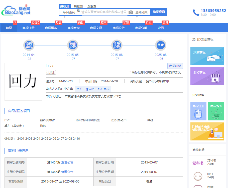Open the 注册前先查询 yellow banner
The width and height of the screenshot is (228, 188).
[207, 131]
